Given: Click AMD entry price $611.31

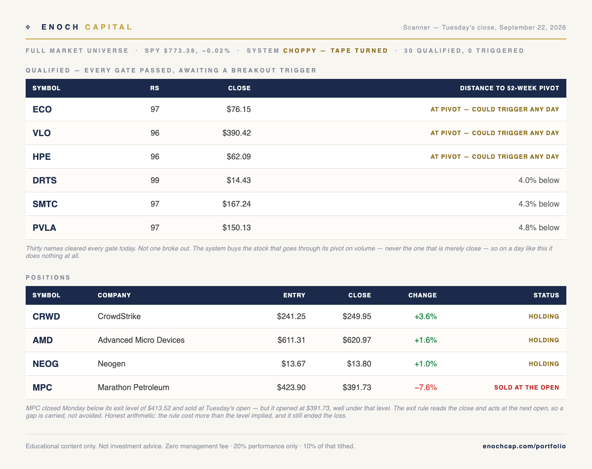Looking at the screenshot, I should [291, 340].
